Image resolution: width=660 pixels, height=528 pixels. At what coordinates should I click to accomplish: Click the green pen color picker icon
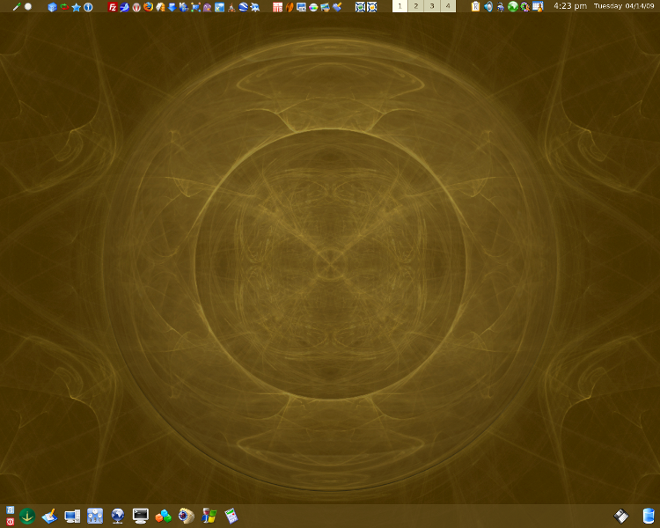click(x=17, y=7)
